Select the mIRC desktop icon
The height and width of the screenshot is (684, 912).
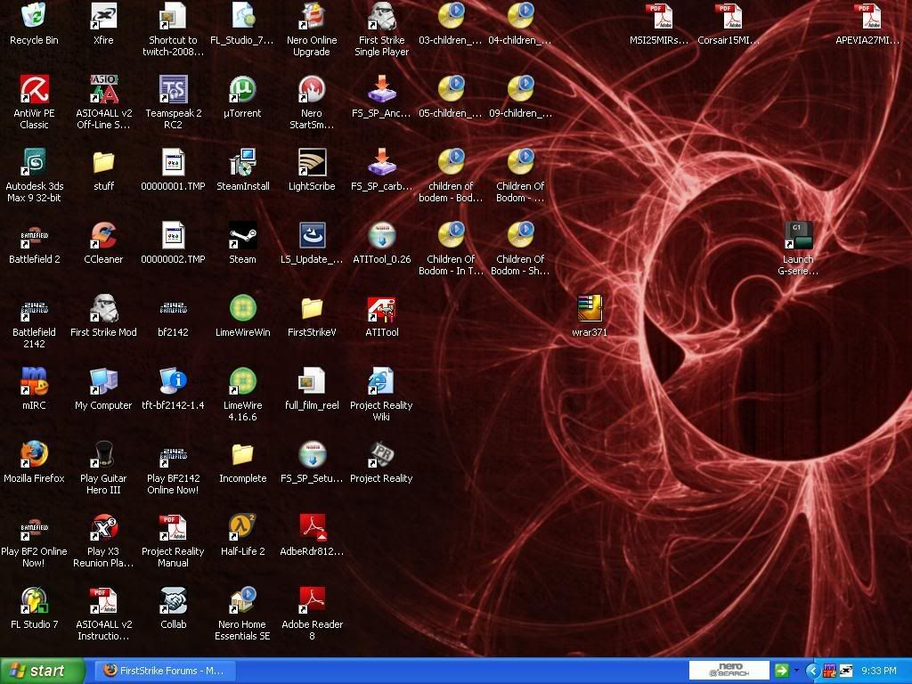(34, 381)
